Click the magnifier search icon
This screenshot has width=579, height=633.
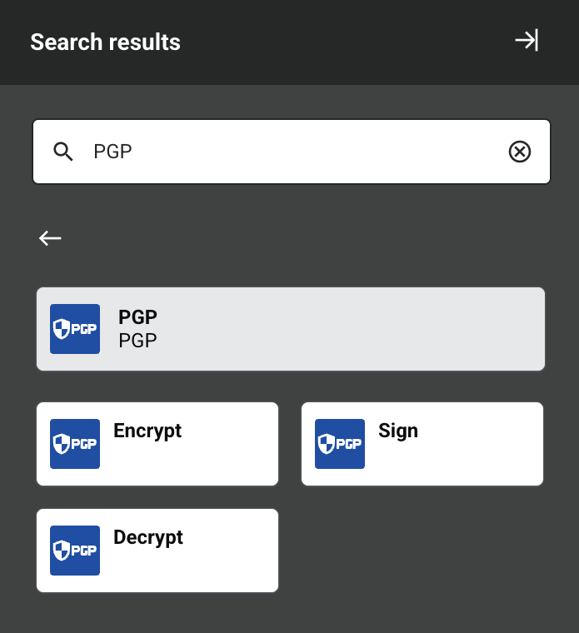[63, 151]
